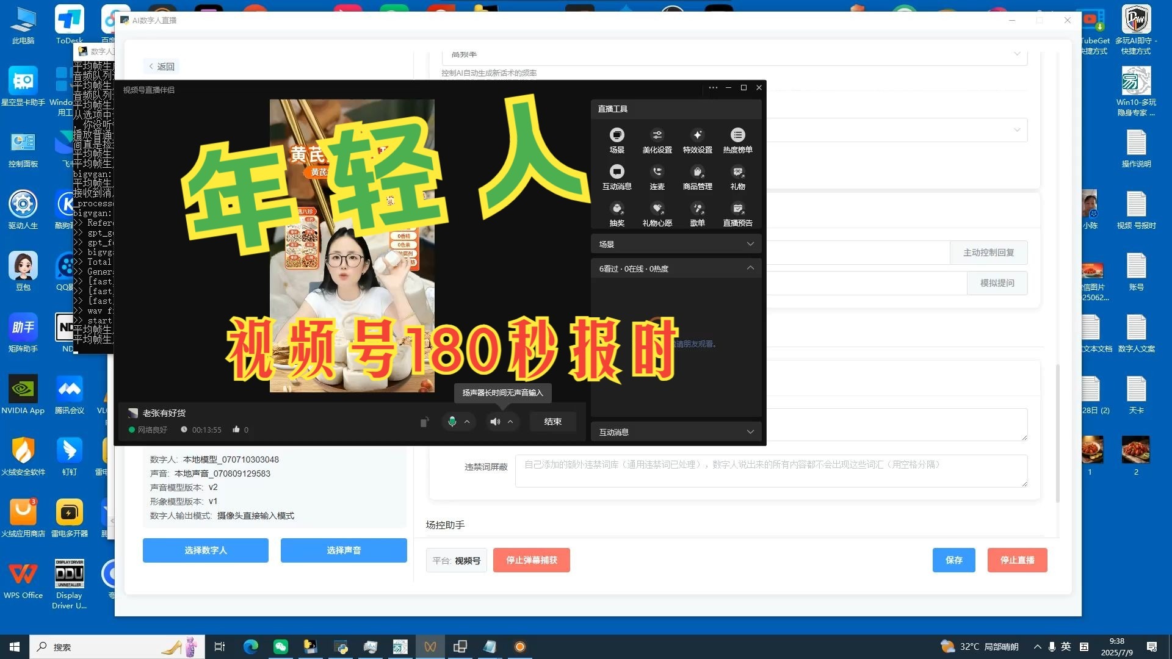
Task: Toggle 停止弹幕捕获 danmaku capture
Action: (531, 560)
